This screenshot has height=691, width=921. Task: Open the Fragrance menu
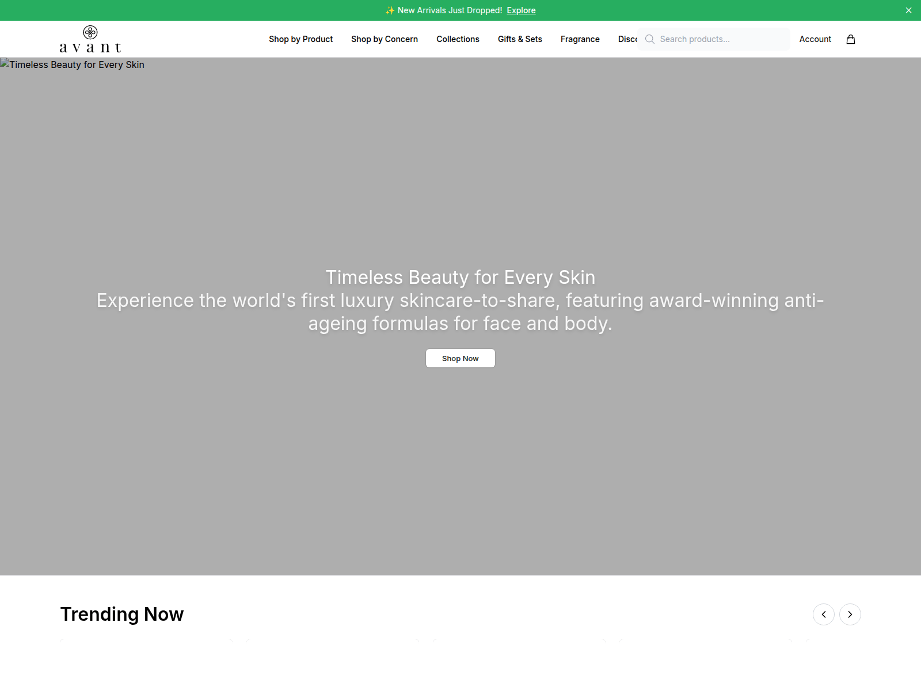pos(580,39)
